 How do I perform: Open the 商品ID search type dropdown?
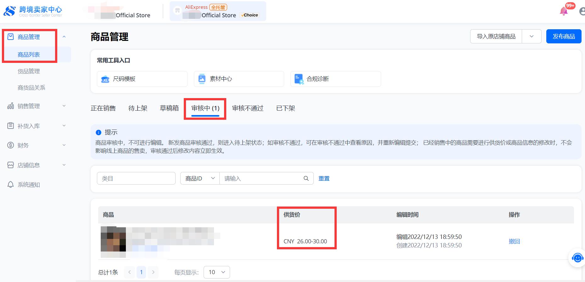tap(200, 178)
